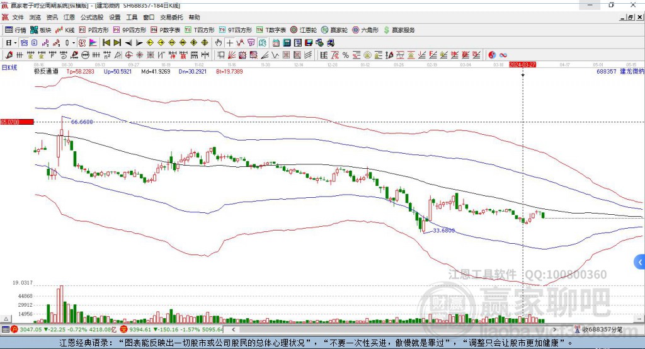The height and width of the screenshot is (349, 645).
Task: Open the T四方形 tool
Action: pyautogui.click(x=200, y=30)
